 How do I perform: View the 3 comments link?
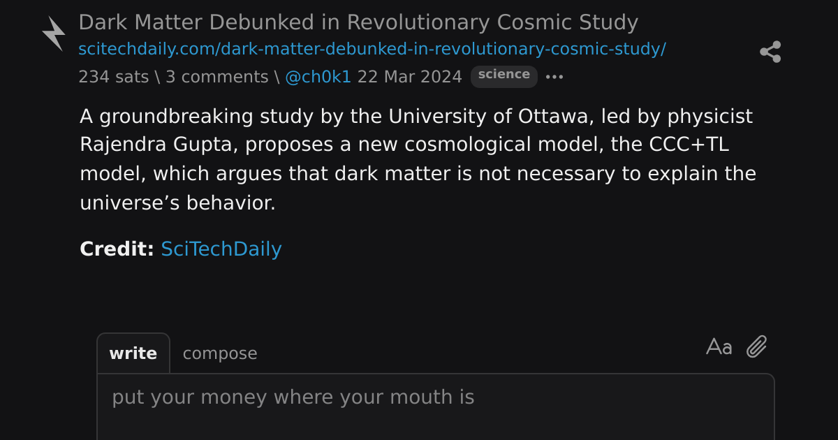pyautogui.click(x=216, y=77)
